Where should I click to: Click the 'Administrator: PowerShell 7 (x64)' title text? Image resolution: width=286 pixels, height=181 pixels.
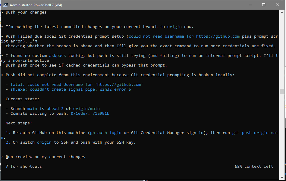pyautogui.click(x=36, y=5)
